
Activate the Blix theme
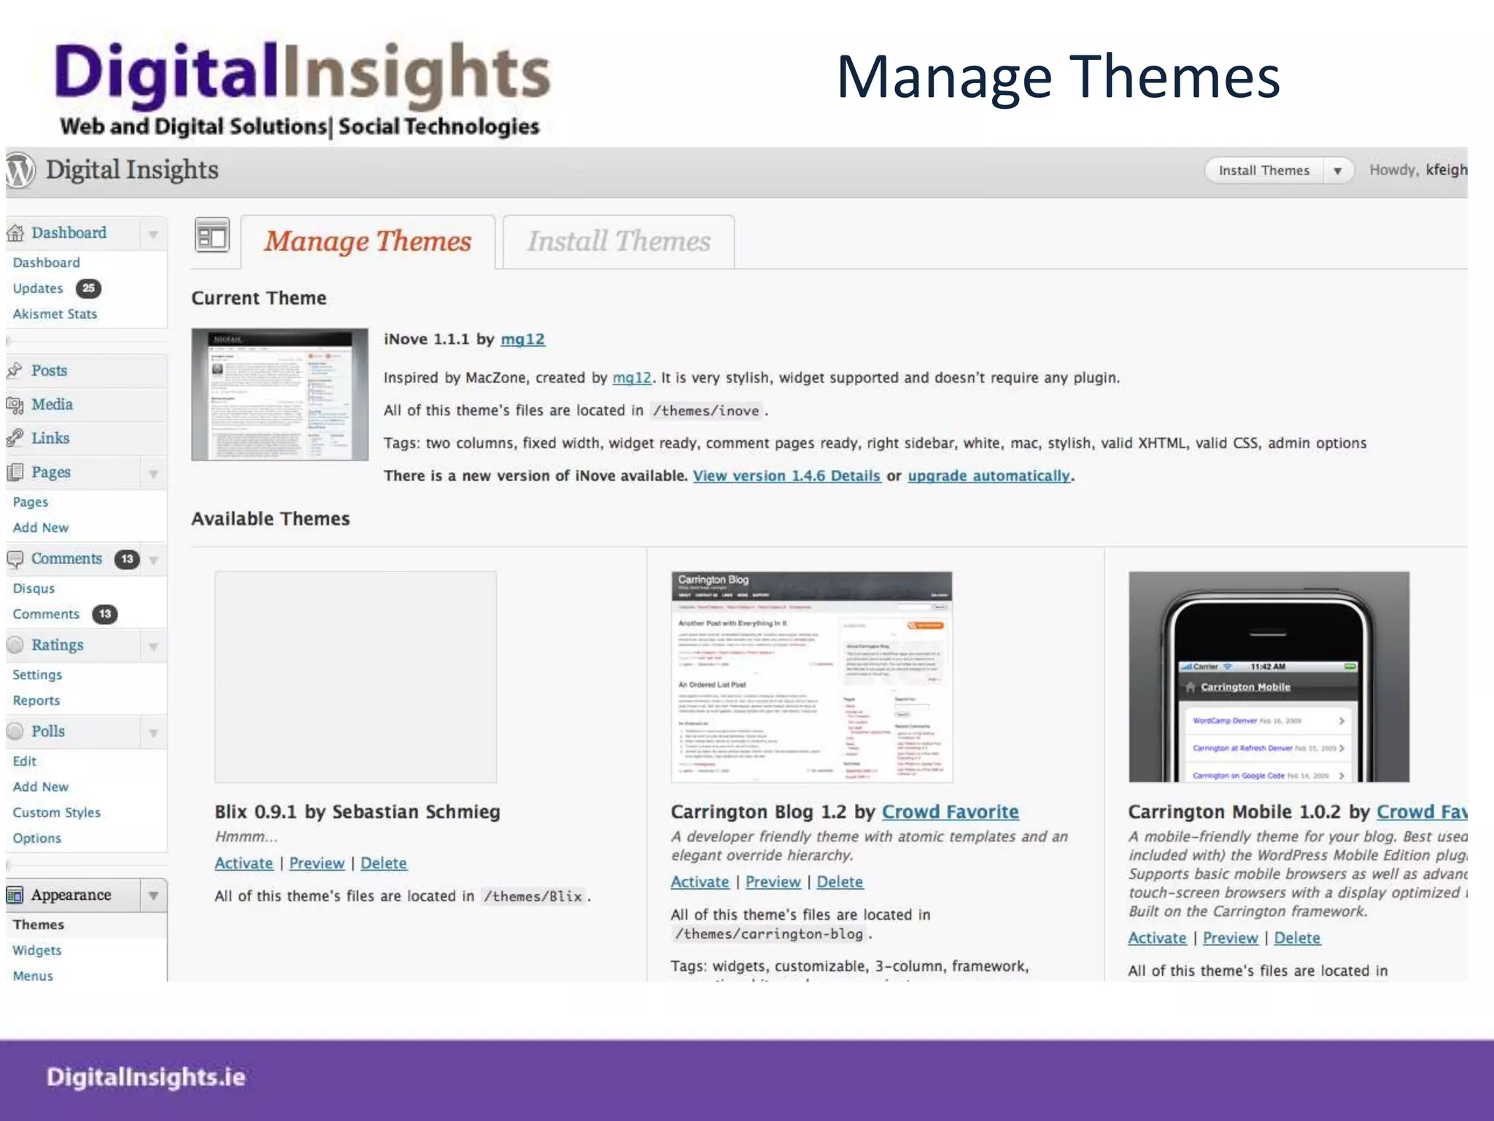coord(244,863)
